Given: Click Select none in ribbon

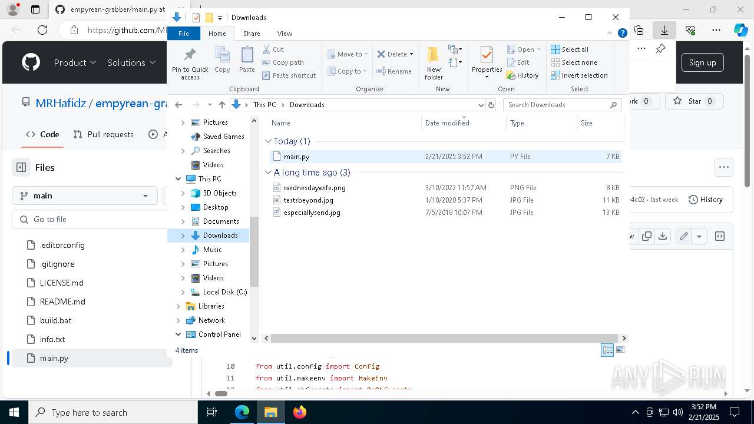Looking at the screenshot, I should click(x=574, y=62).
